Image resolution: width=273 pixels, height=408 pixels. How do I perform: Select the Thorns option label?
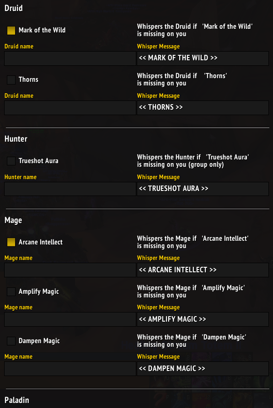click(x=28, y=79)
